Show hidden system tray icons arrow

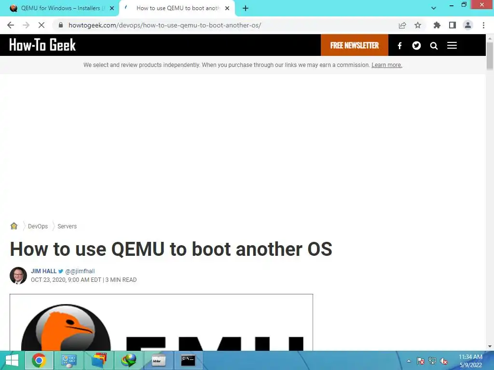pos(409,361)
